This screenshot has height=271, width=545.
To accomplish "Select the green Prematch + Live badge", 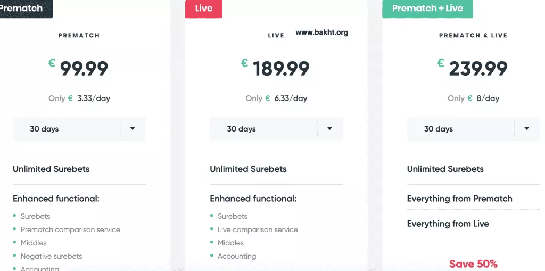I will pos(427,9).
